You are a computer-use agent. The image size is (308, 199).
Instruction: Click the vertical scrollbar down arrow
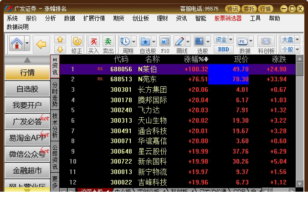pos(299,184)
